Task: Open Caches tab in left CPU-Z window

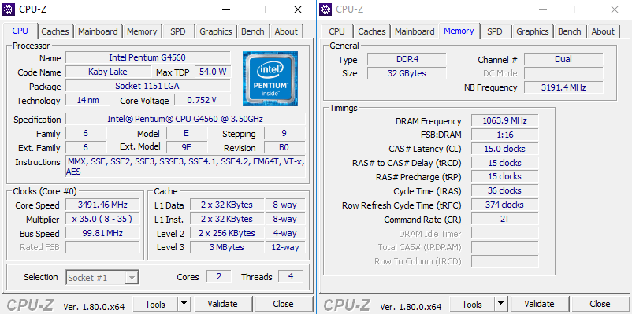Action: (x=55, y=31)
